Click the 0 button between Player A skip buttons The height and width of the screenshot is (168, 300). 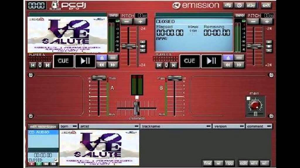click(40, 65)
